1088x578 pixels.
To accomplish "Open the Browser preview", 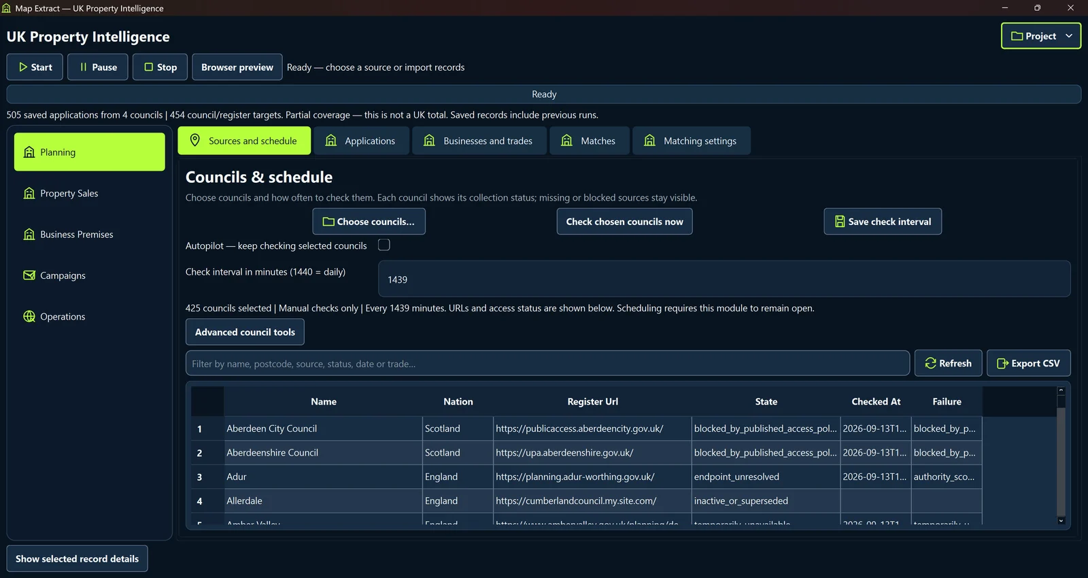I will point(237,67).
